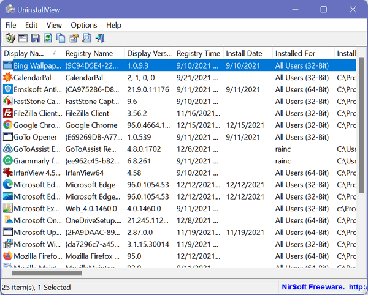
Task: Sort by the Installed For column header
Action: point(303,53)
